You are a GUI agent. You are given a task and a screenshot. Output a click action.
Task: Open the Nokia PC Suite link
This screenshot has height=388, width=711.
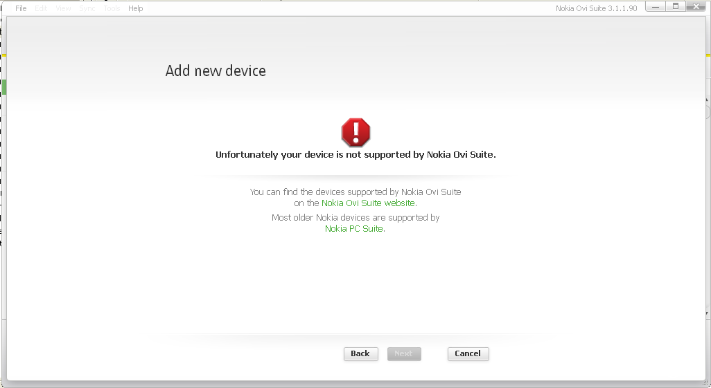[x=353, y=229]
